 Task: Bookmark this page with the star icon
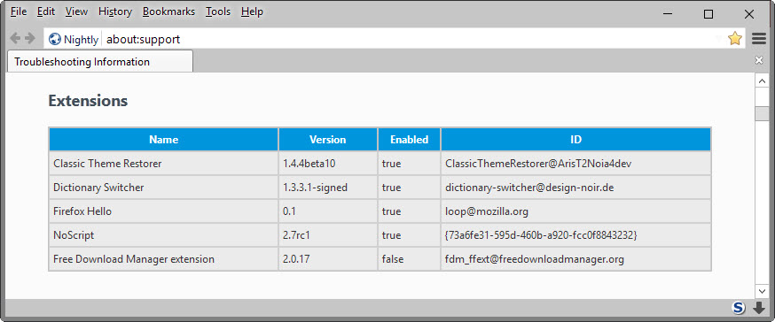point(735,39)
